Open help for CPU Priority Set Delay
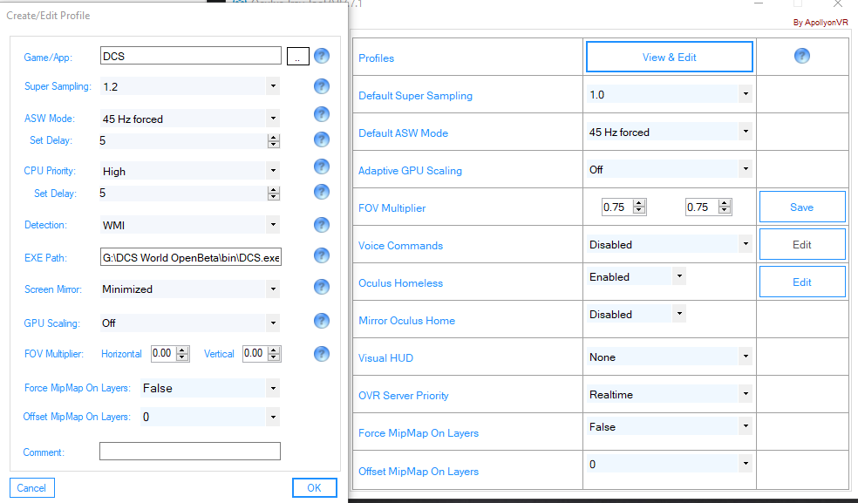Image resolution: width=858 pixels, height=503 pixels. [x=322, y=192]
